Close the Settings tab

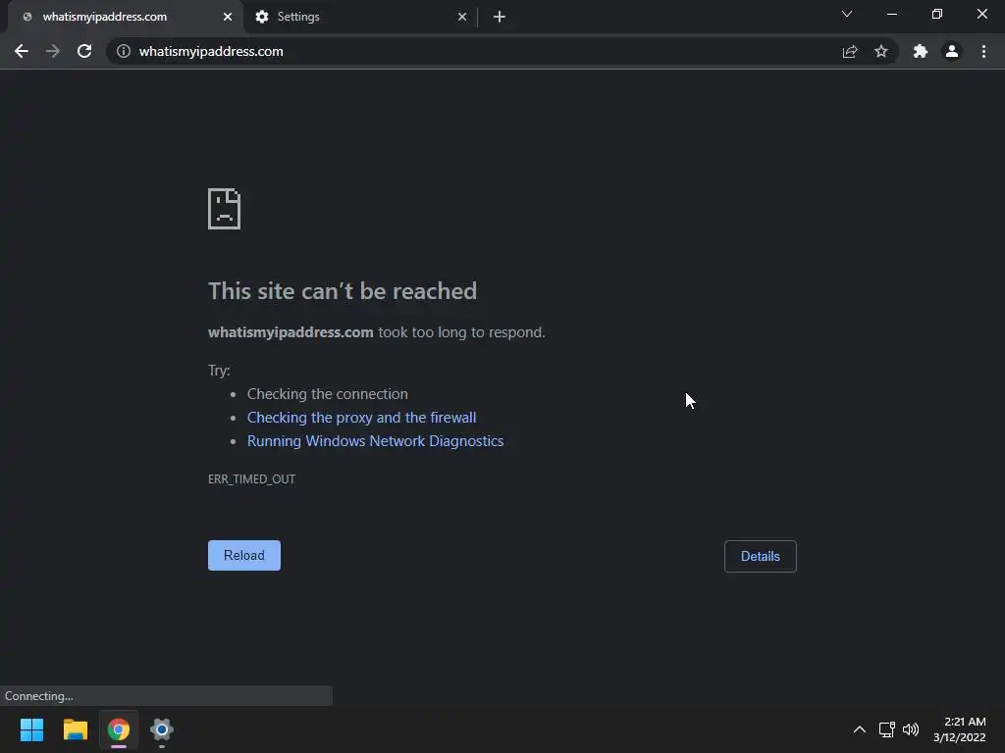pos(462,17)
